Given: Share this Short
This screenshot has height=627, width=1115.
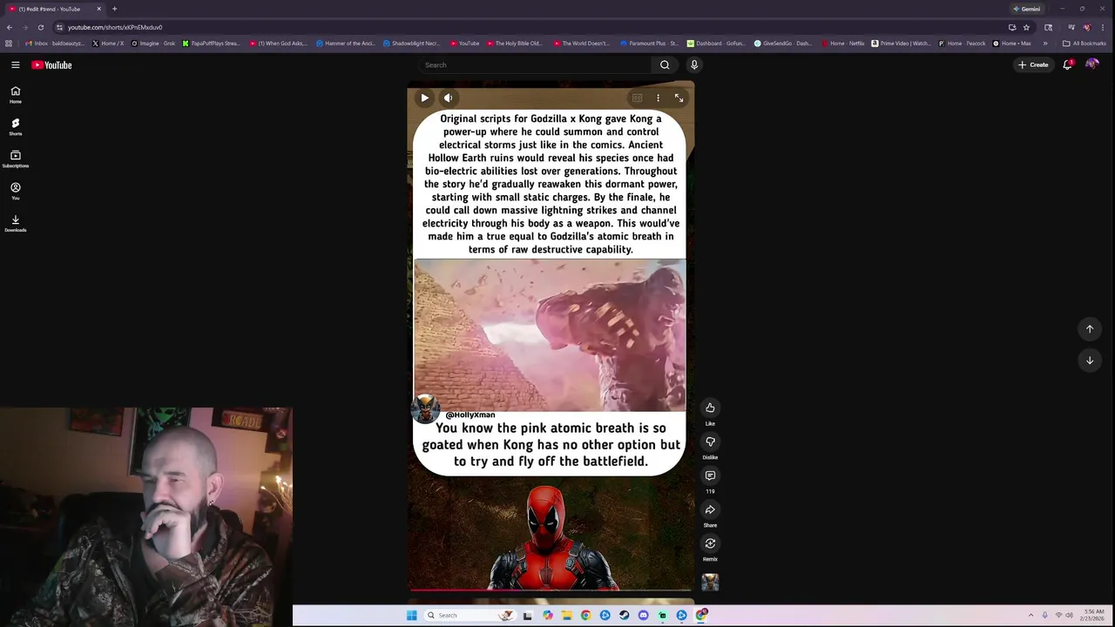Looking at the screenshot, I should (x=710, y=509).
